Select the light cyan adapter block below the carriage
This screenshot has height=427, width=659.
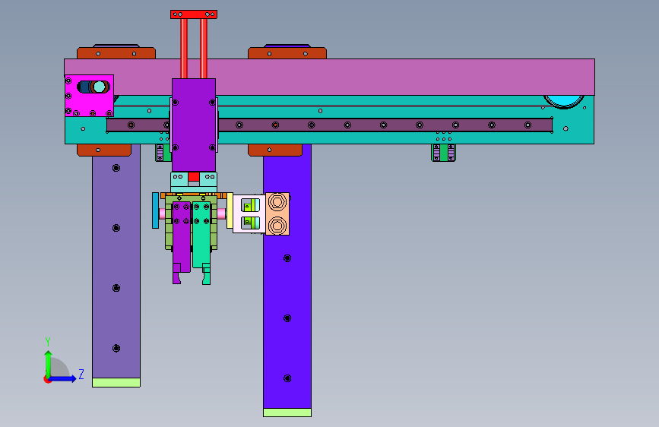(x=194, y=182)
